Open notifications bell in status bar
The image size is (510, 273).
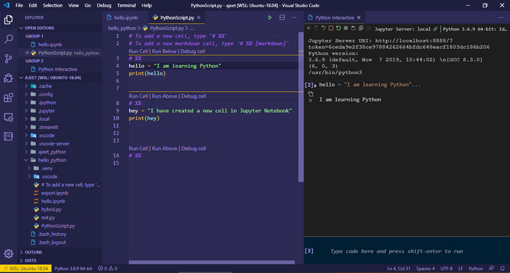[x=502, y=268]
